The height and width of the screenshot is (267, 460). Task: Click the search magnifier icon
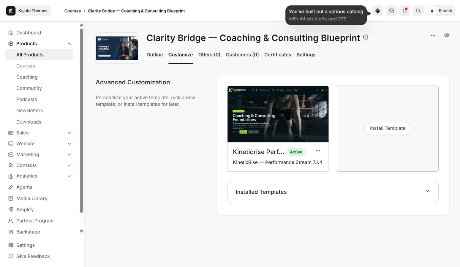[x=418, y=11]
